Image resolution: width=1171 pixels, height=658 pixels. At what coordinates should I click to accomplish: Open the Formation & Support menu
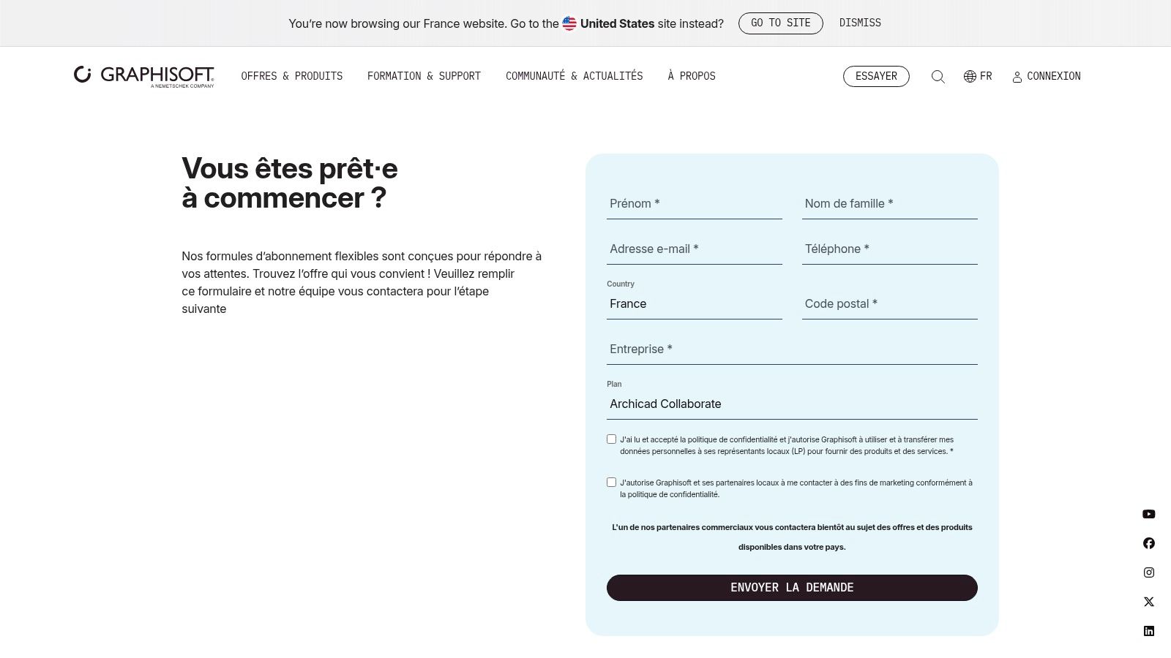pyautogui.click(x=424, y=76)
